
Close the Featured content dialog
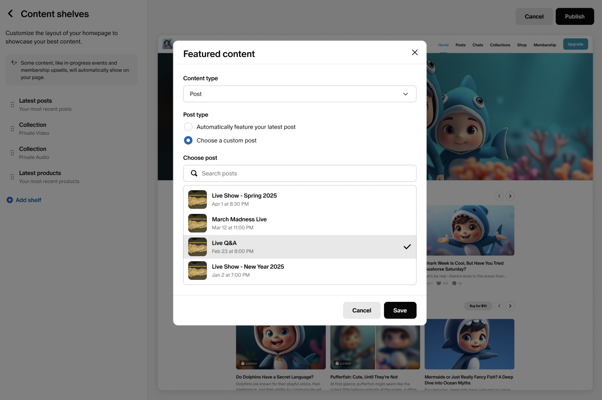pyautogui.click(x=415, y=53)
